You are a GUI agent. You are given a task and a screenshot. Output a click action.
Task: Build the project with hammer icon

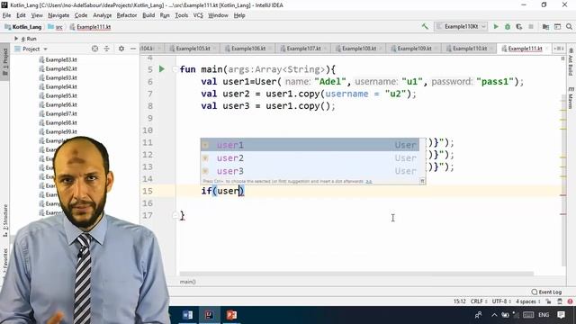[425, 26]
